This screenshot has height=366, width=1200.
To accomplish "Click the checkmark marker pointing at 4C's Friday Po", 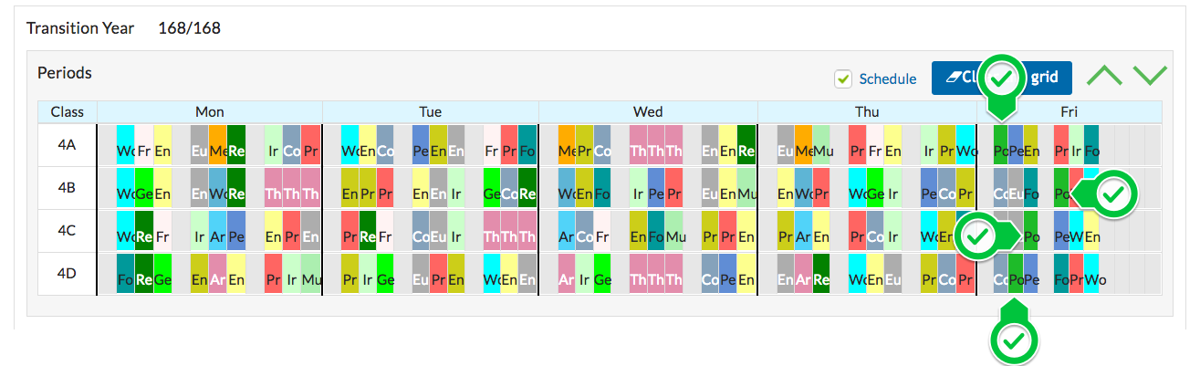I will click(977, 236).
